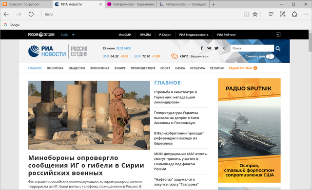Read Генпрокуратура Украины вызвала на допрос story
Screen dimensions: 312x190
pyautogui.click(x=176, y=118)
